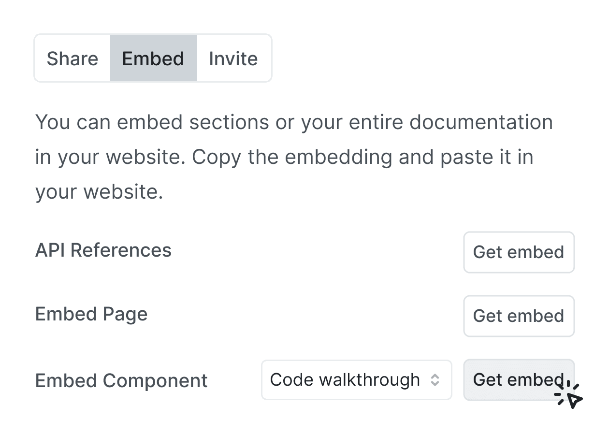Image resolution: width=609 pixels, height=435 pixels.
Task: Get embed for the Embed Component row
Action: pyautogui.click(x=519, y=380)
